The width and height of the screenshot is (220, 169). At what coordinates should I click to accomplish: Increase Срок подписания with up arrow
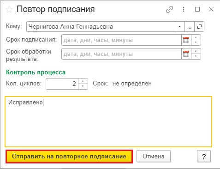point(196,37)
